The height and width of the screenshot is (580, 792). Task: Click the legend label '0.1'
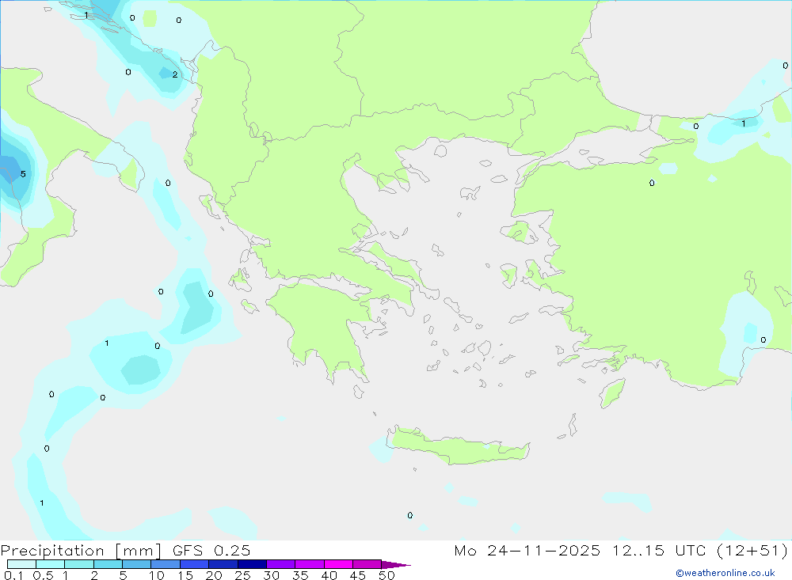click(13, 575)
